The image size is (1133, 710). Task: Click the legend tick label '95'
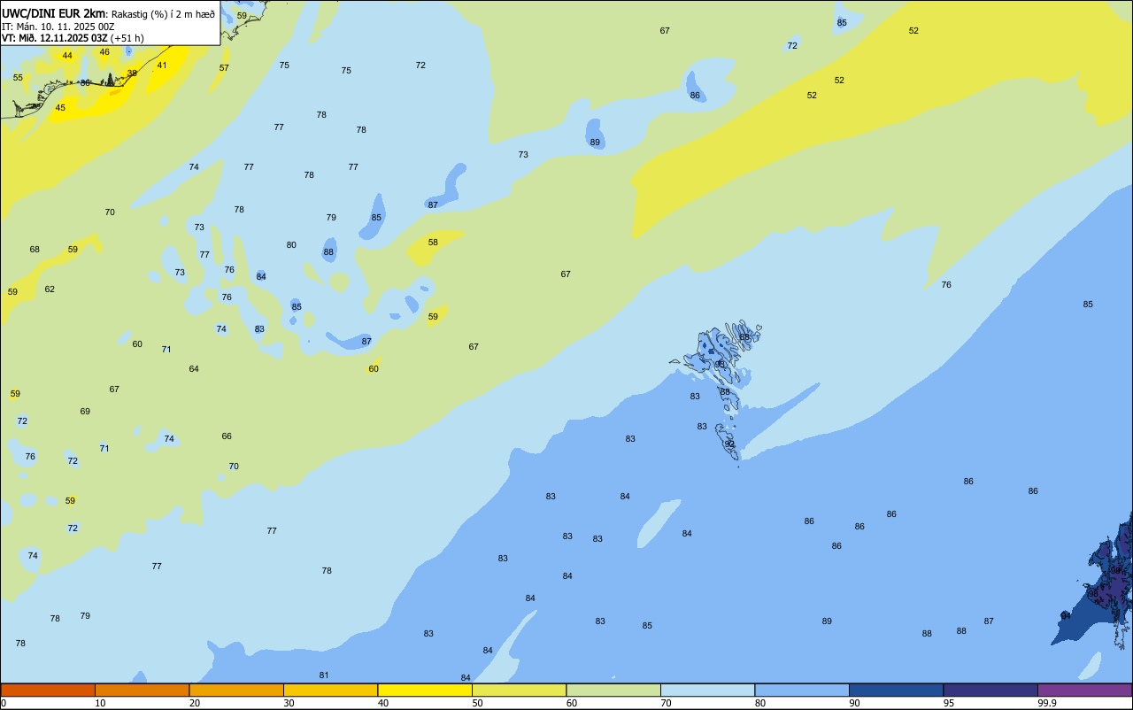pos(948,703)
